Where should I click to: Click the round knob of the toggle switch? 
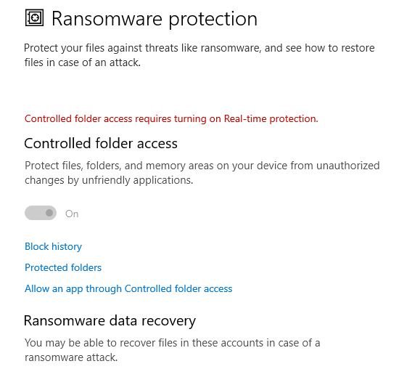pos(49,213)
